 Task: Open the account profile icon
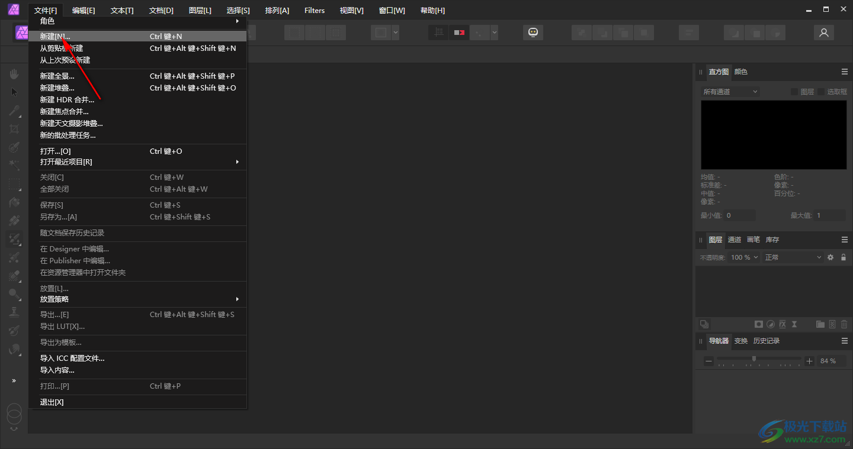(x=823, y=33)
